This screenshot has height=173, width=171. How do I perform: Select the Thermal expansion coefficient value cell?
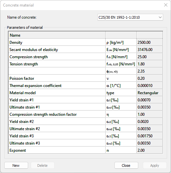point(150,85)
